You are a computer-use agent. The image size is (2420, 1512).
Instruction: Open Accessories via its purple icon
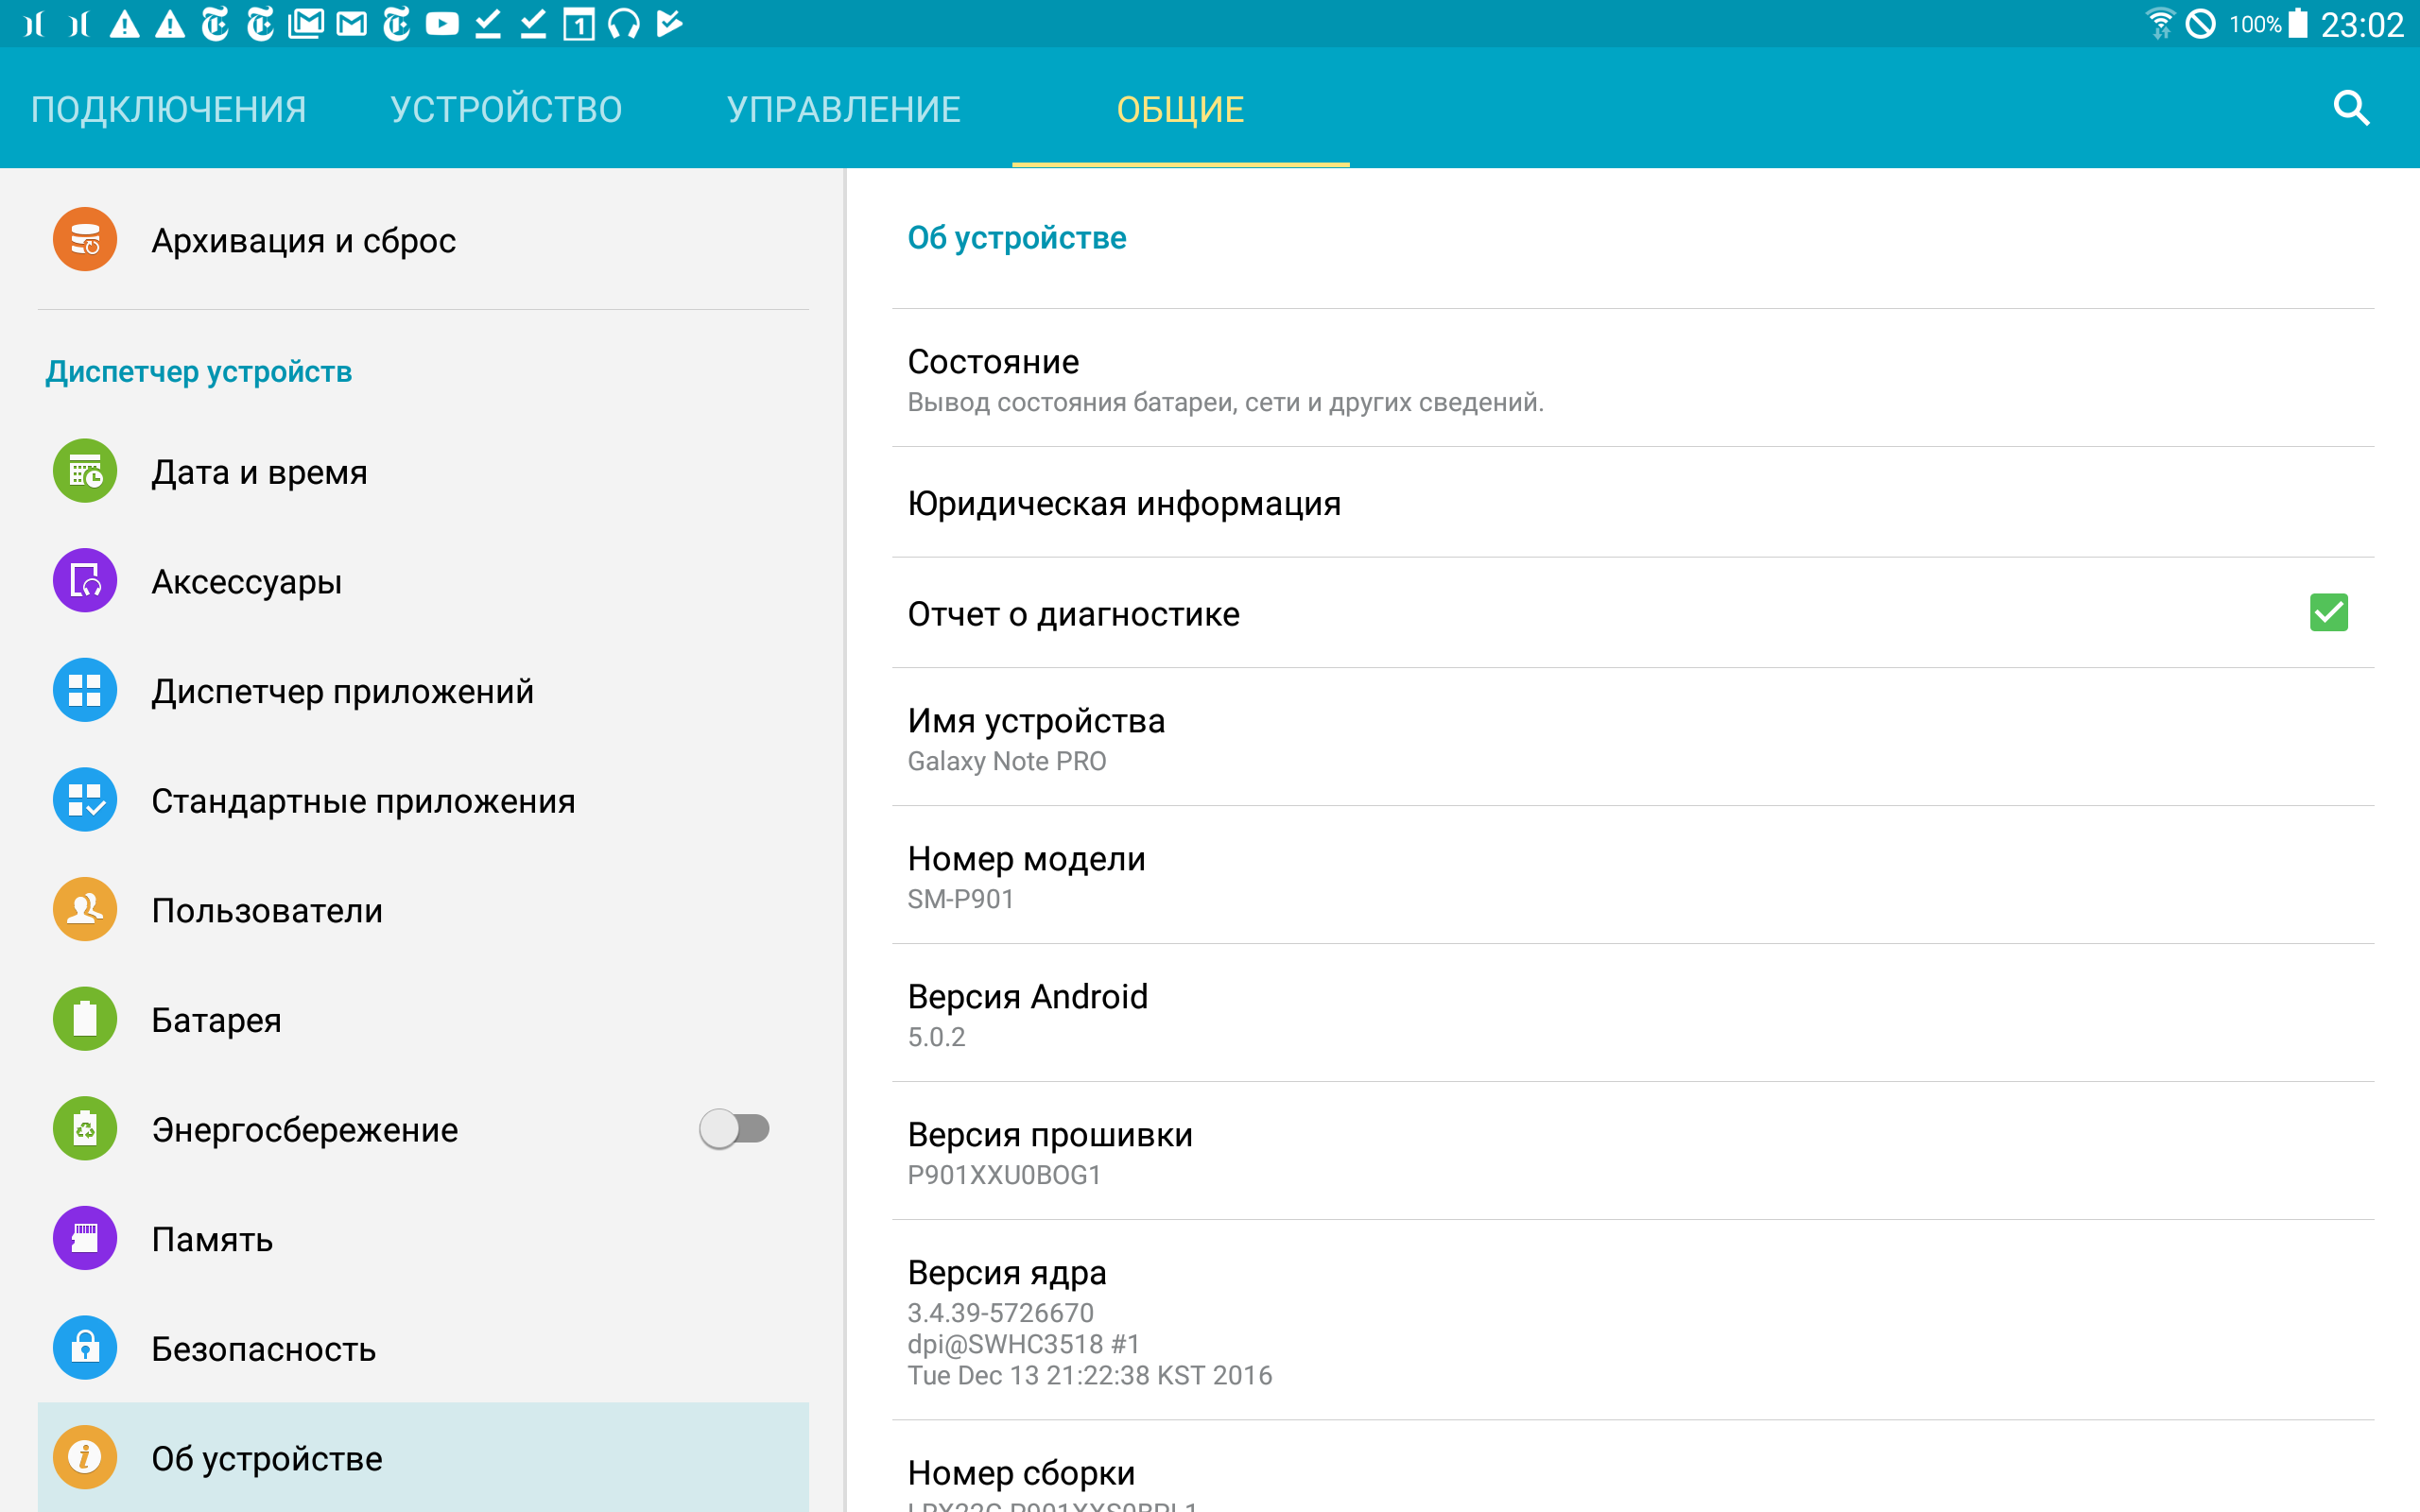(x=85, y=581)
